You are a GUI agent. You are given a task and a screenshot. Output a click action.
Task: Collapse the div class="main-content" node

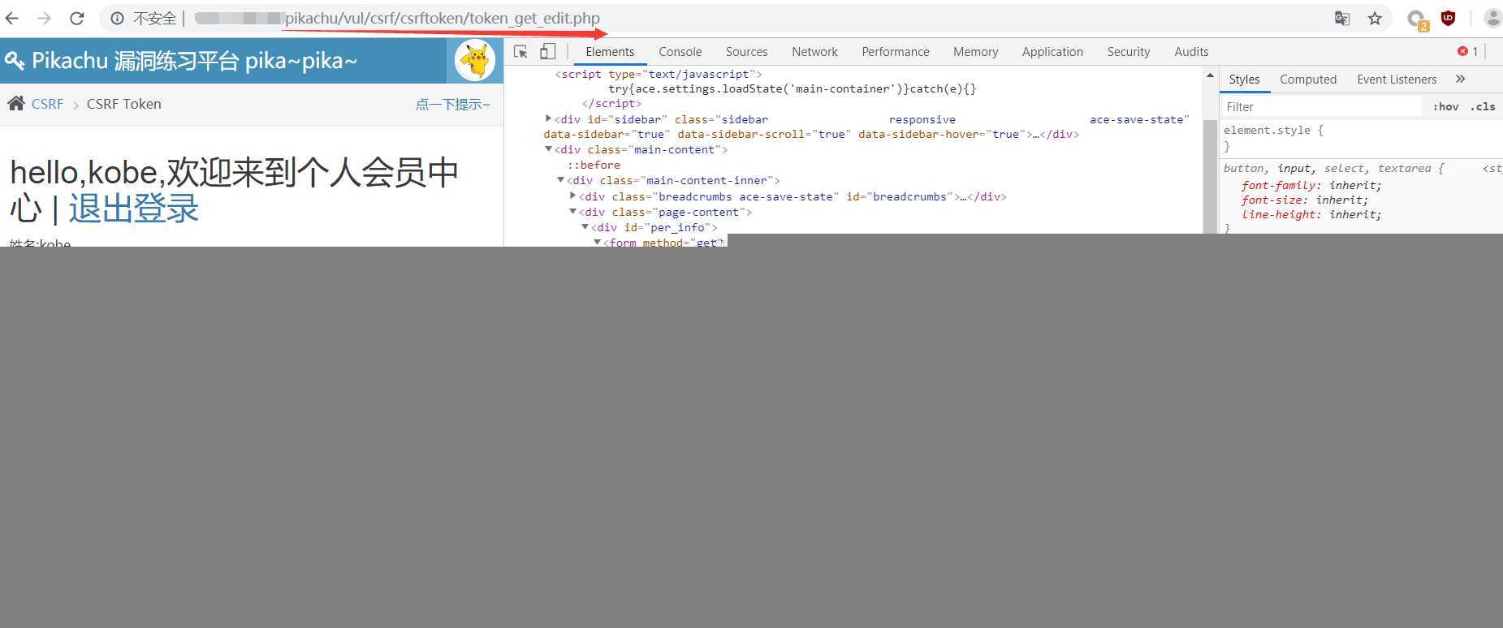[548, 149]
